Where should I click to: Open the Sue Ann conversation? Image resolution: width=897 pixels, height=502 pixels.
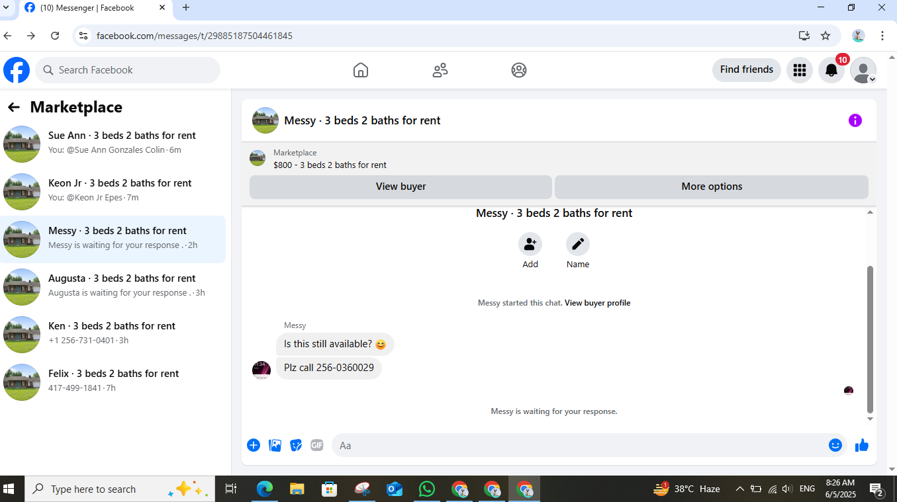click(113, 144)
